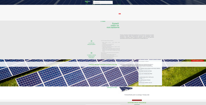Image resolution: width=206 pixels, height=105 pixels.
Task: Click the 'Zakupy na raty!' heading
Action: [x=112, y=87]
